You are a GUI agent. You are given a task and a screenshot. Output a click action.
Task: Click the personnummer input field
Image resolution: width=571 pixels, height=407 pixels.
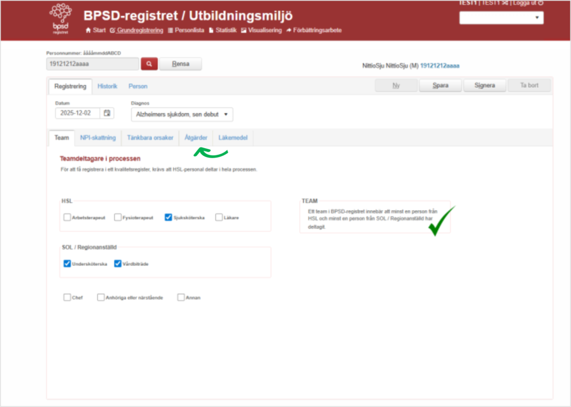[x=91, y=63]
